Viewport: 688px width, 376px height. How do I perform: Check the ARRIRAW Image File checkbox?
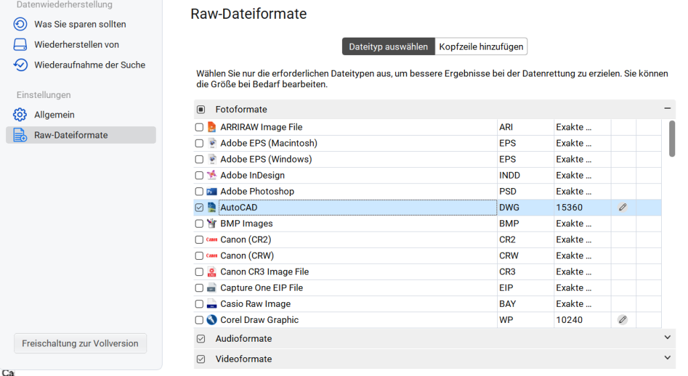point(199,127)
